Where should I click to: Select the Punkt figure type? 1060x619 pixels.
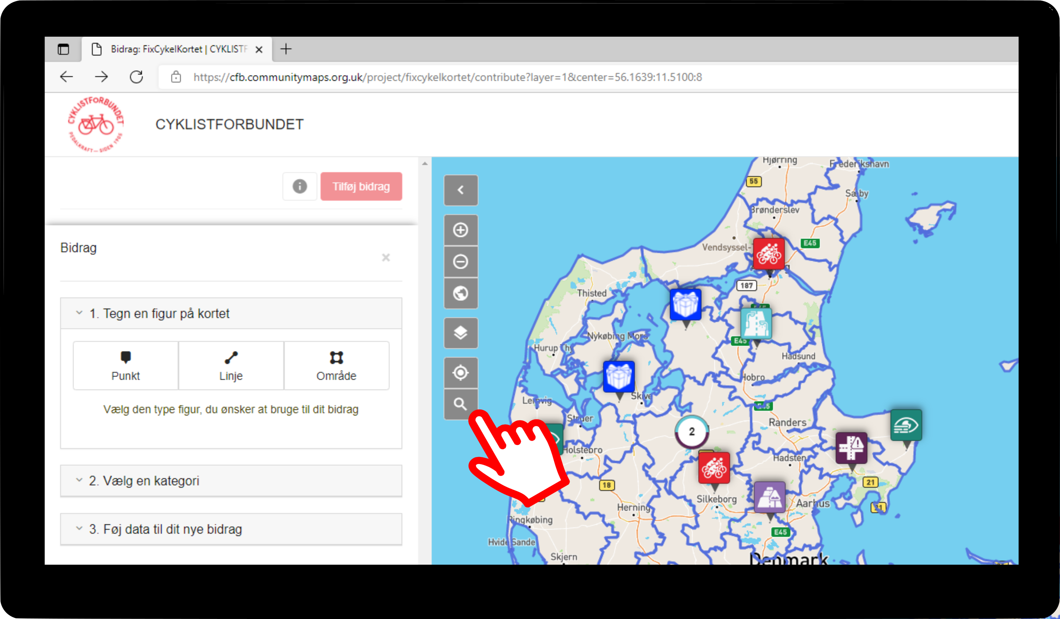coord(125,366)
